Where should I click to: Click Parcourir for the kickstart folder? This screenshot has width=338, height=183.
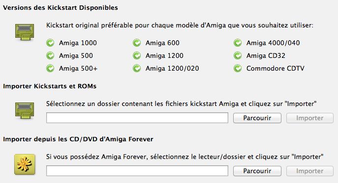pyautogui.click(x=257, y=118)
